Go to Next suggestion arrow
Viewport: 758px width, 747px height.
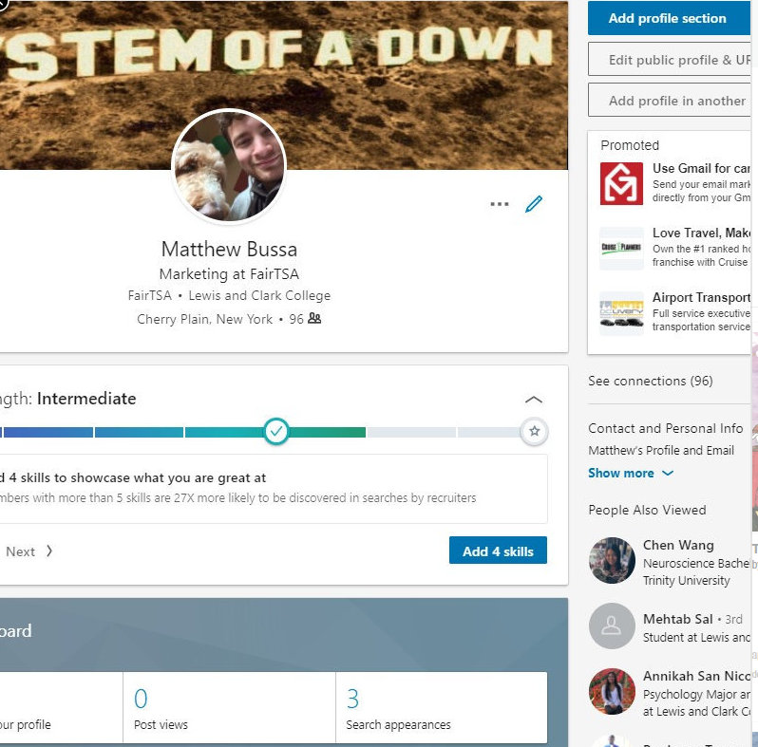pos(29,551)
